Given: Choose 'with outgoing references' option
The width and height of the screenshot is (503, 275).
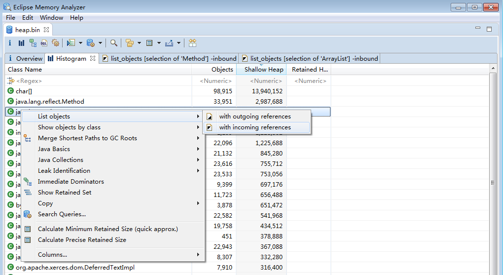Looking at the screenshot, I should pos(255,117).
